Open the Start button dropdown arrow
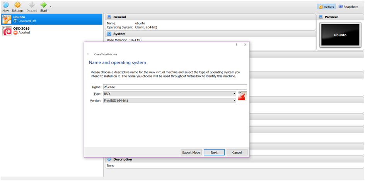 (51, 7)
